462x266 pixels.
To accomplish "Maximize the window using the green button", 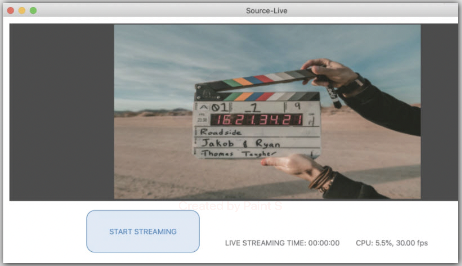I will 33,11.
